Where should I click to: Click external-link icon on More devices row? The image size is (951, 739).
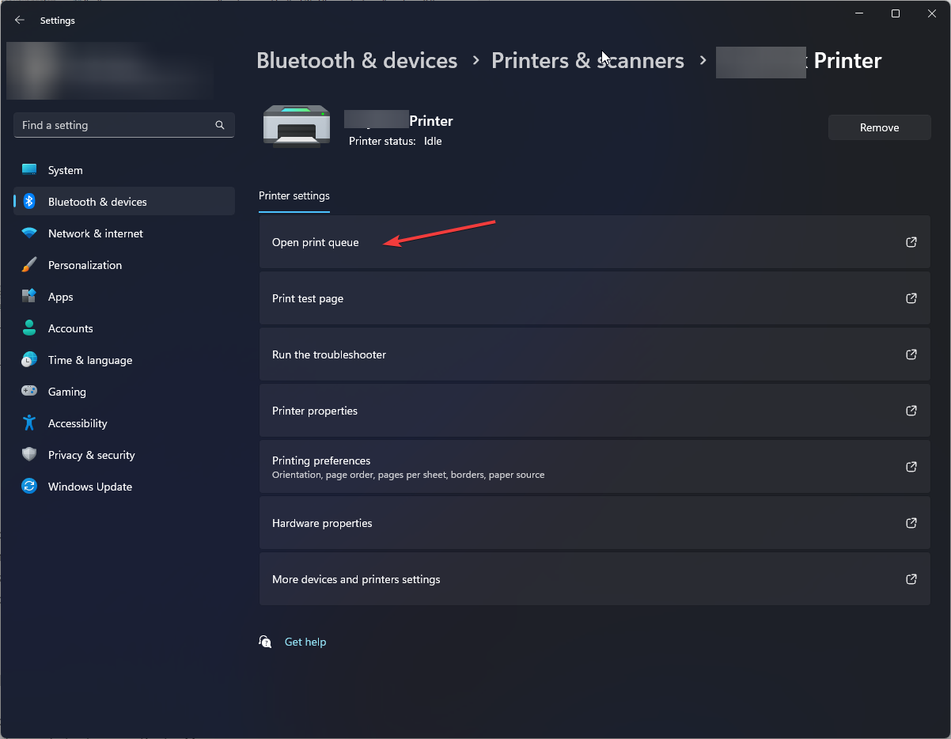click(911, 579)
